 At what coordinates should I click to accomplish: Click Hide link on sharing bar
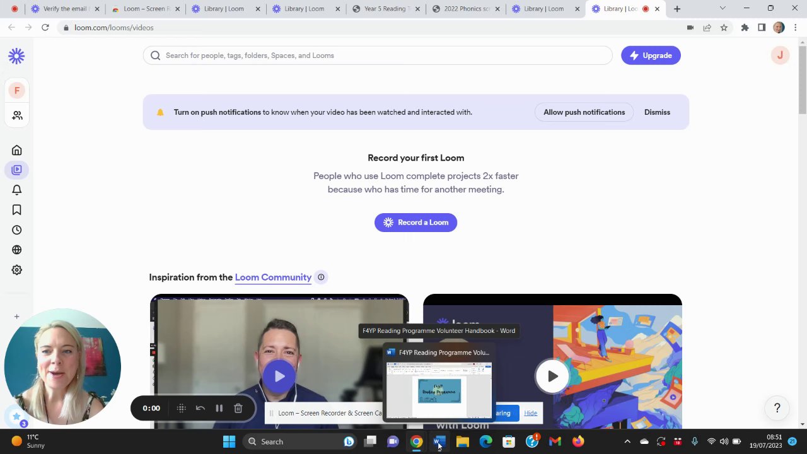[x=530, y=413]
